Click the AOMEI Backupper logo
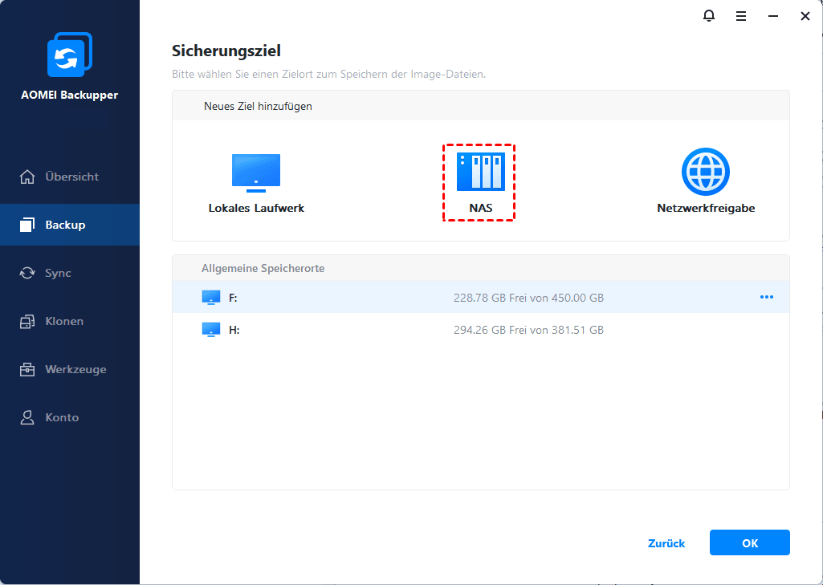Screen dimensions: 823x585 (x=70, y=55)
